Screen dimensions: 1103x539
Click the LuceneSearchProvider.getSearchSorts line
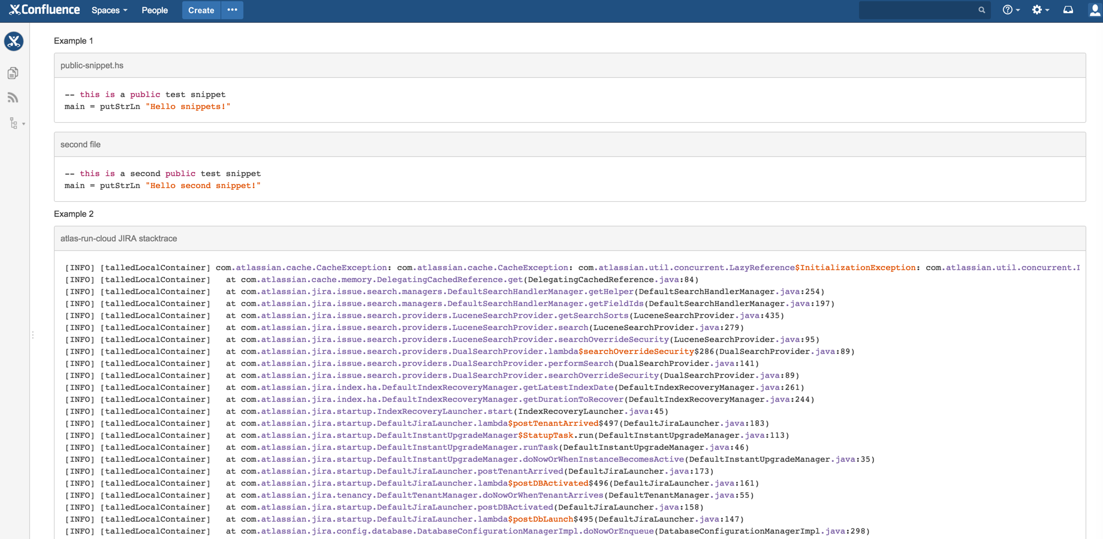pos(424,316)
